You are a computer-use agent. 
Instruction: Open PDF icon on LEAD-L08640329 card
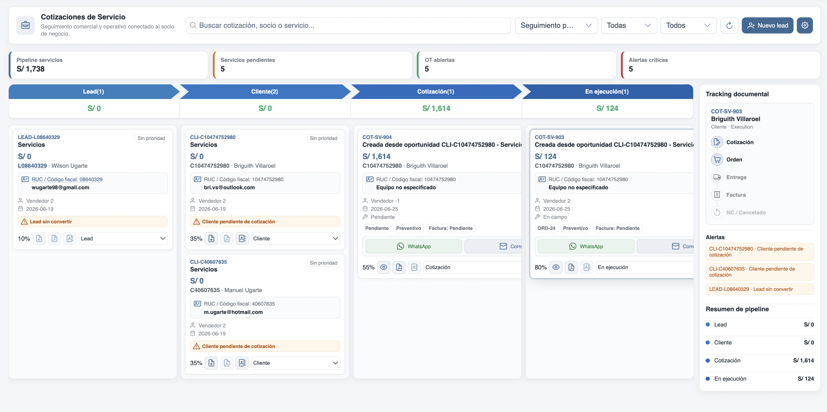point(54,238)
